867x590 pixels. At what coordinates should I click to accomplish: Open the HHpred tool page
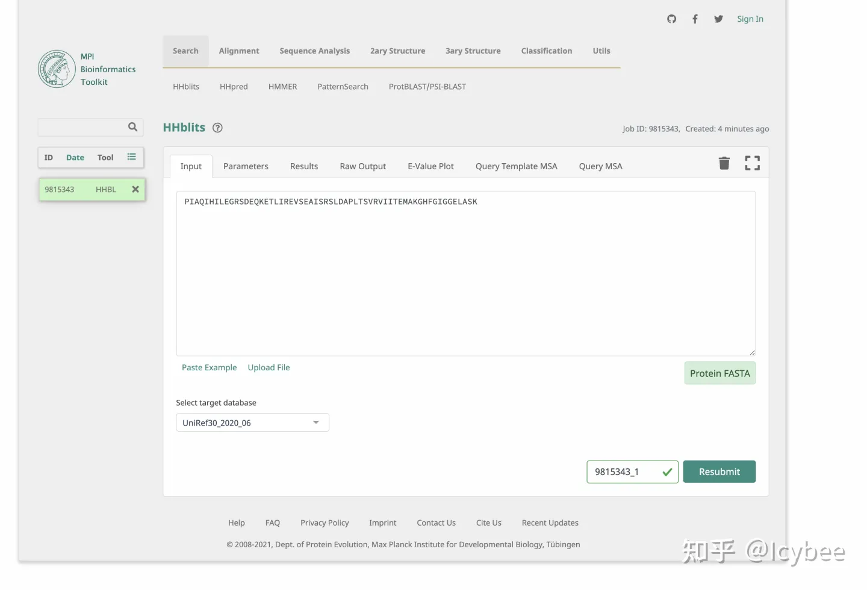tap(234, 86)
